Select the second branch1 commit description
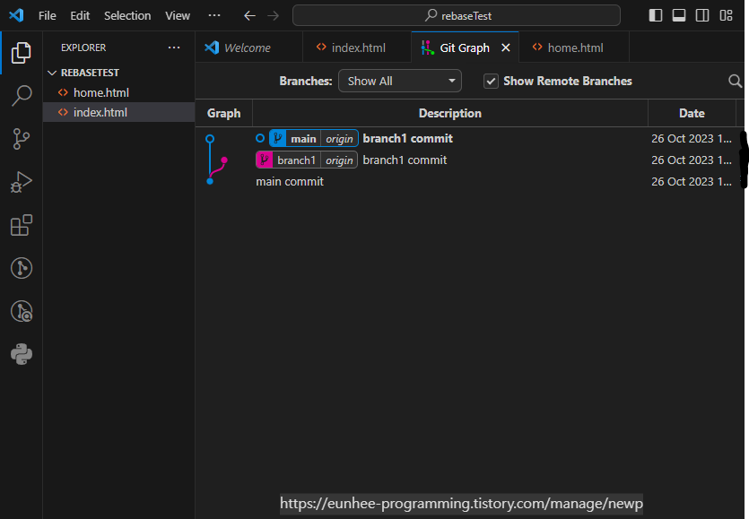 (x=405, y=160)
